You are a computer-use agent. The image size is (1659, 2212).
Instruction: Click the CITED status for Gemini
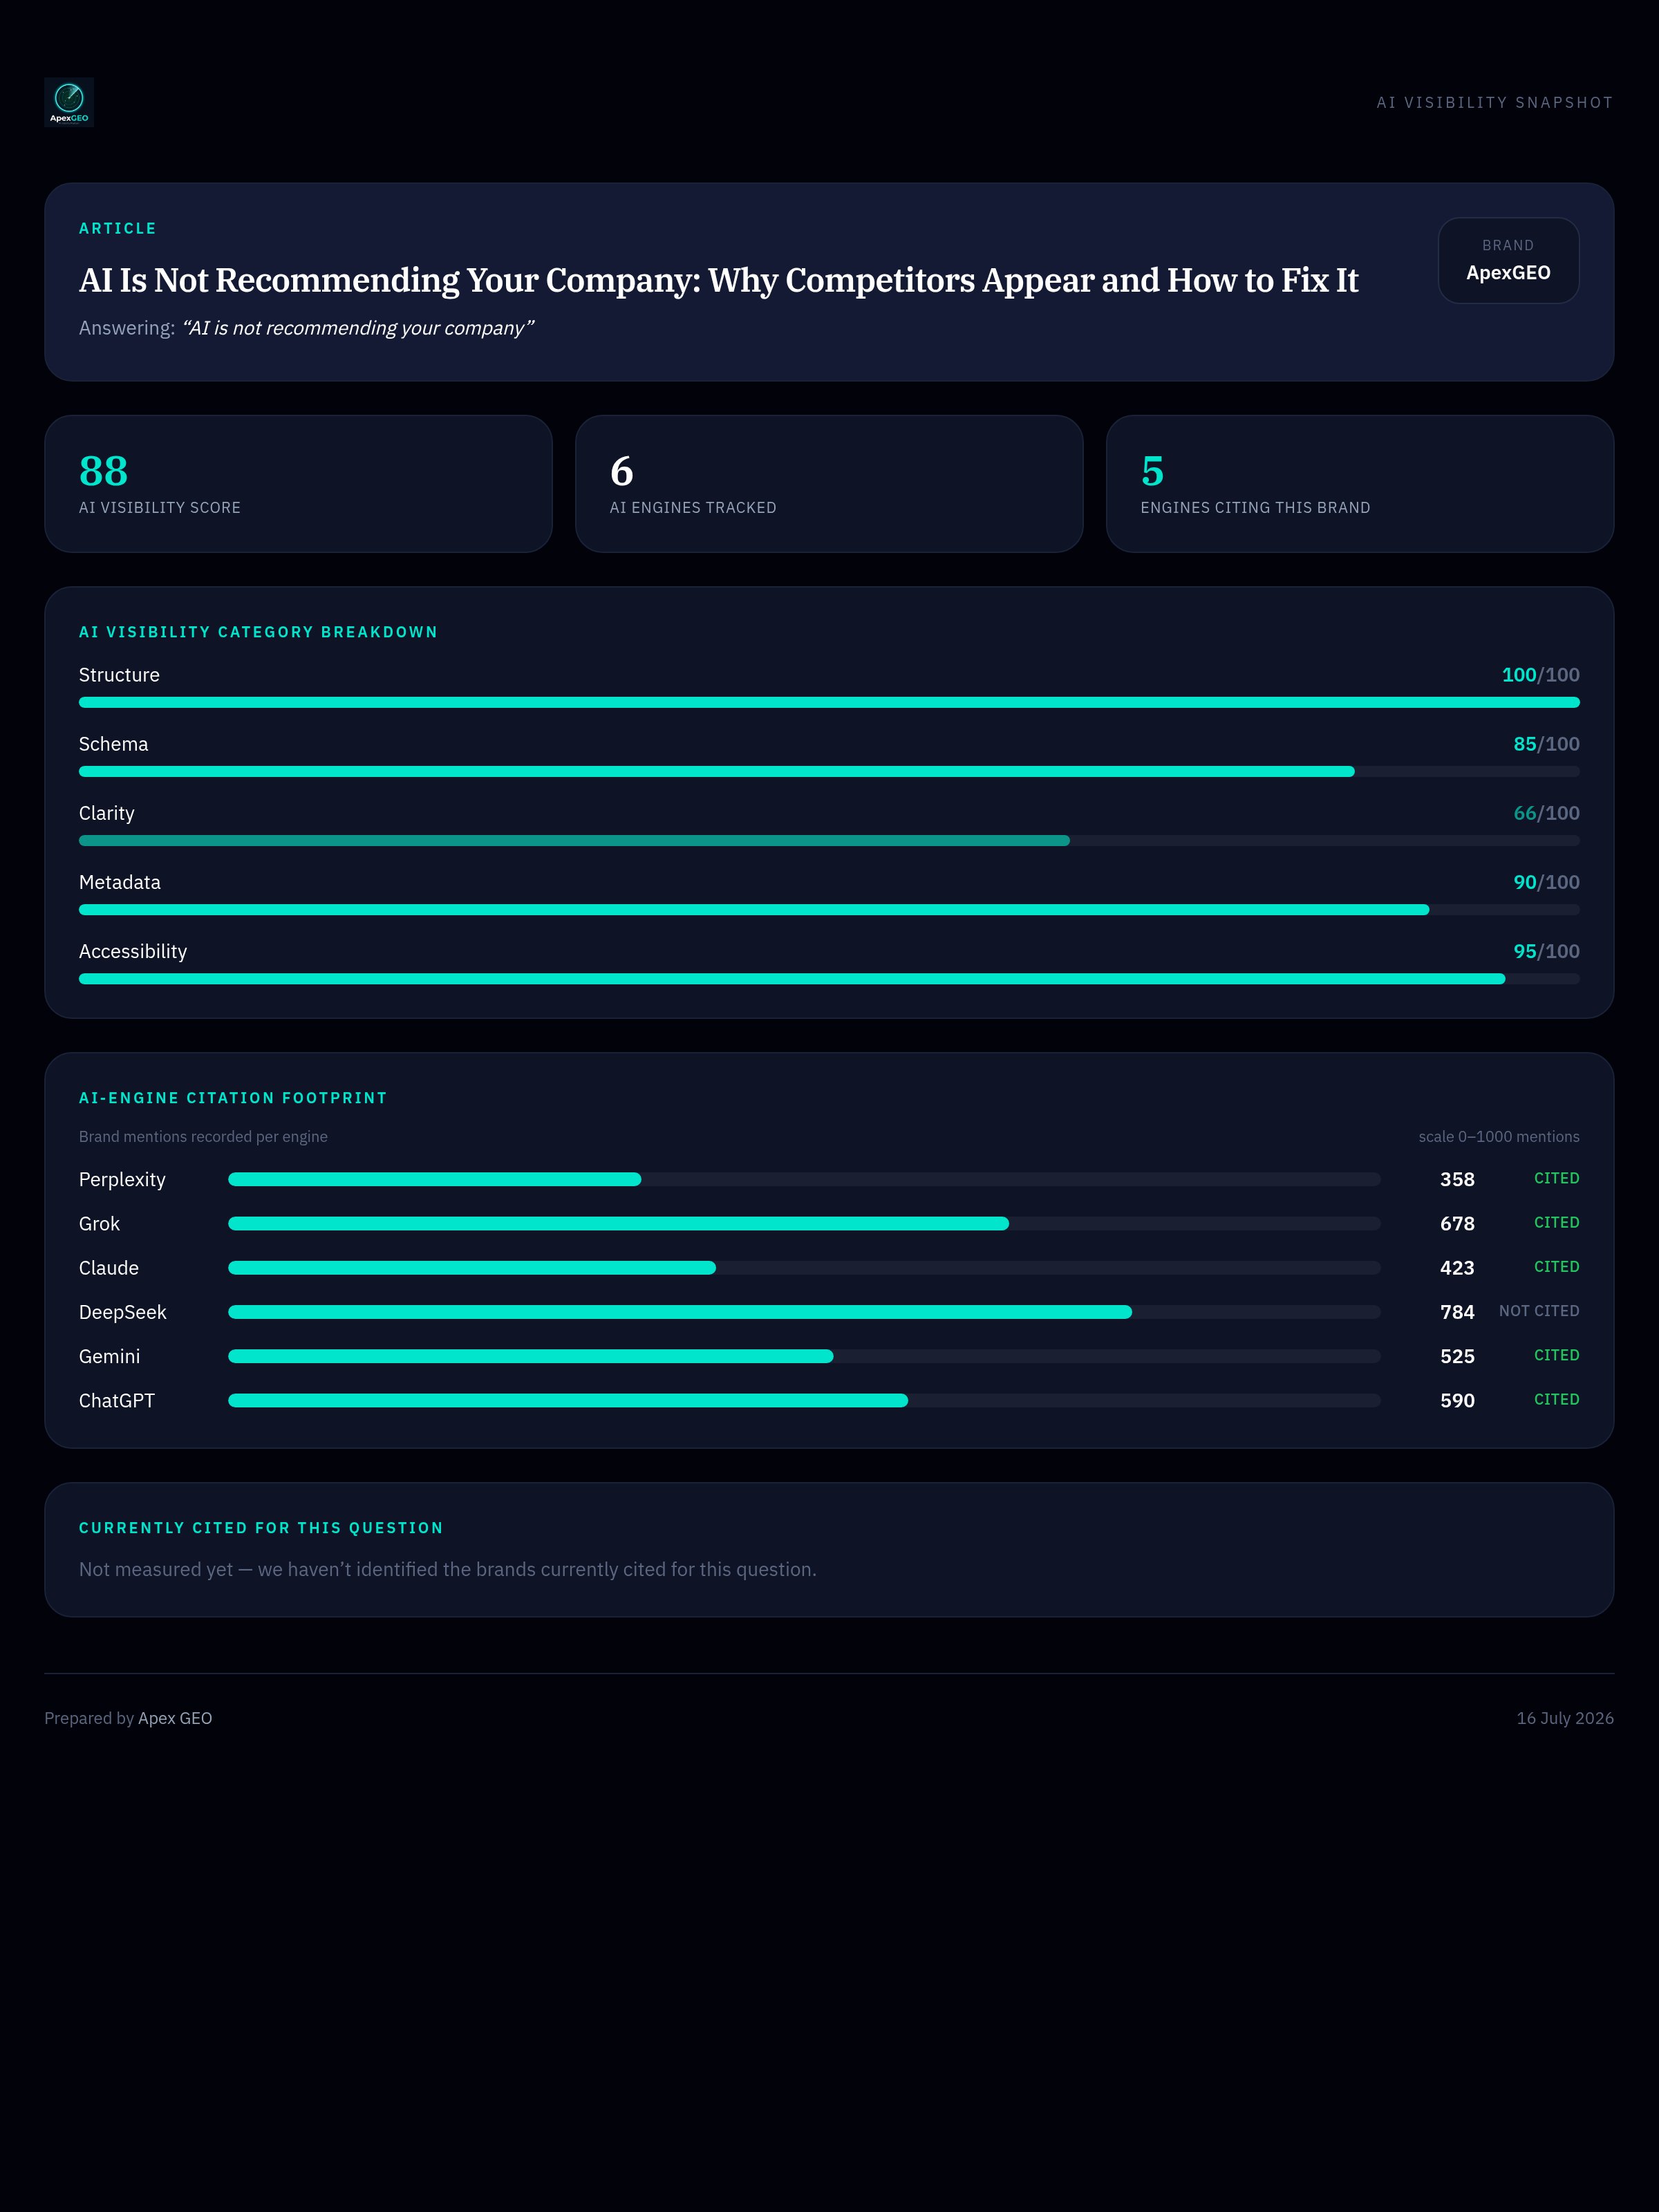pyautogui.click(x=1556, y=1355)
